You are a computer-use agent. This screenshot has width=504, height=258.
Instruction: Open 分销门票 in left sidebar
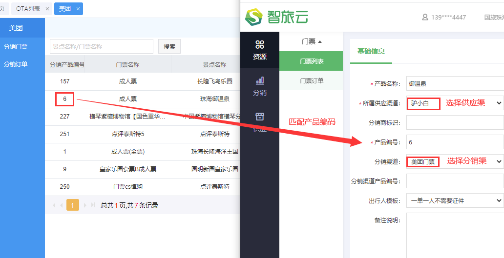tap(16, 47)
